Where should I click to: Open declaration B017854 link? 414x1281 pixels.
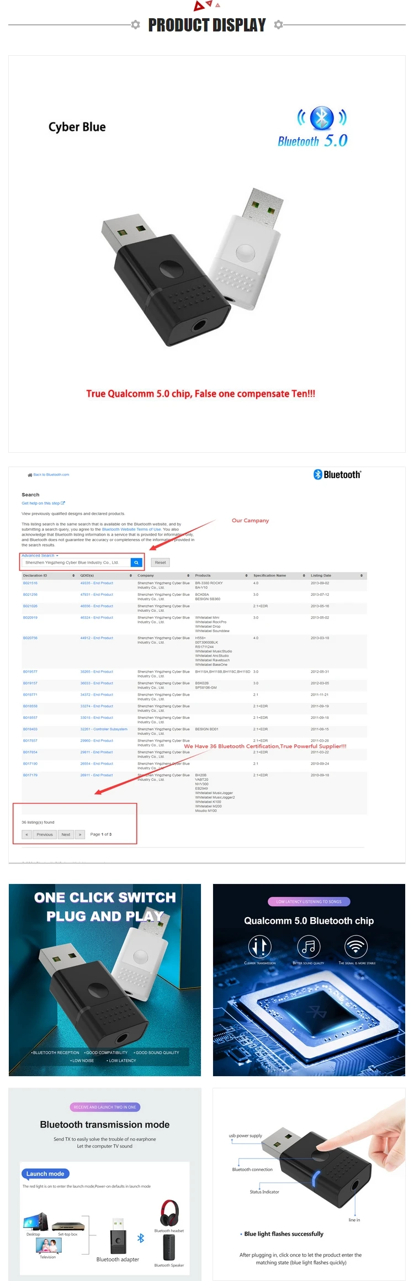pyautogui.click(x=30, y=752)
